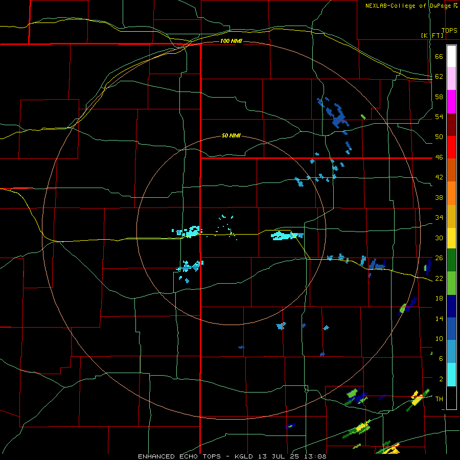
Task: Click the TOPS legend title
Action: coord(449,31)
